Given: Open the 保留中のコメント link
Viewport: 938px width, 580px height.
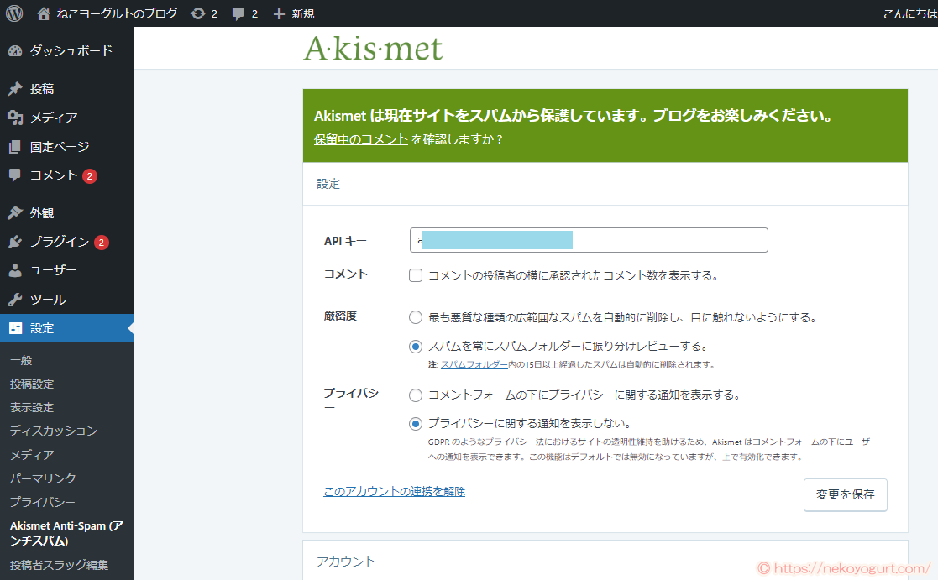Looking at the screenshot, I should 357,140.
